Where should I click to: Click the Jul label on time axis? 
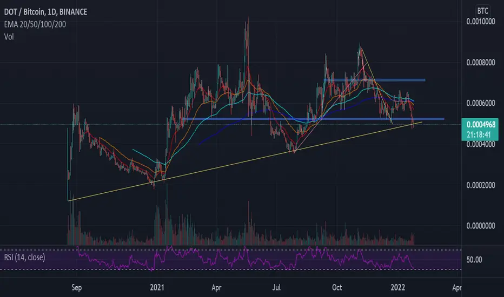tap(276, 287)
